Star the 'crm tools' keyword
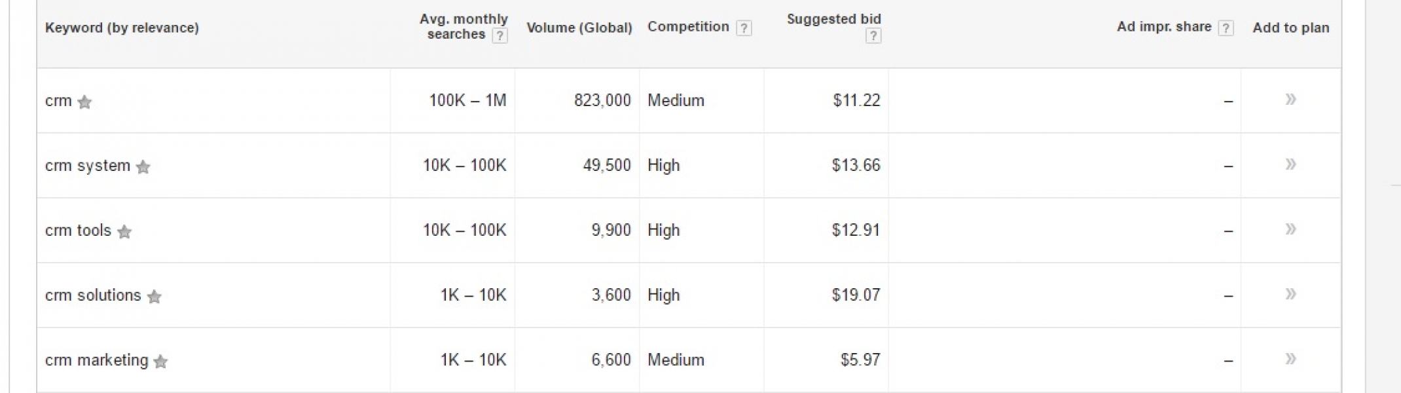Viewport: 1401px width, 393px height. pos(124,232)
